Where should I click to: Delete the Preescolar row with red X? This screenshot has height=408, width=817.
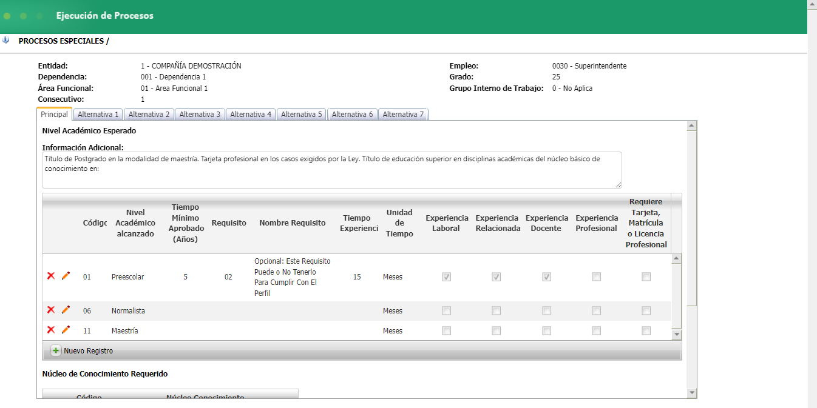pos(51,276)
